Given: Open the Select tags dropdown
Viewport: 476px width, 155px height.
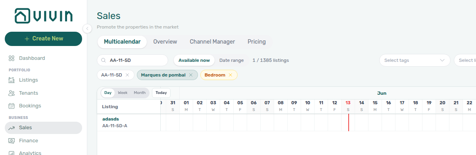Looking at the screenshot, I should pos(415,60).
